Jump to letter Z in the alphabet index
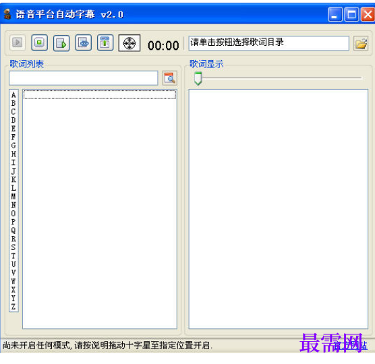Screen dimensions: 375x364 tap(13, 307)
